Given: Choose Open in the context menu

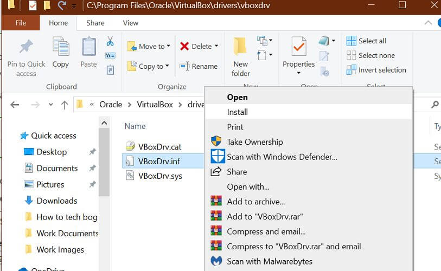Looking at the screenshot, I should (309, 97).
